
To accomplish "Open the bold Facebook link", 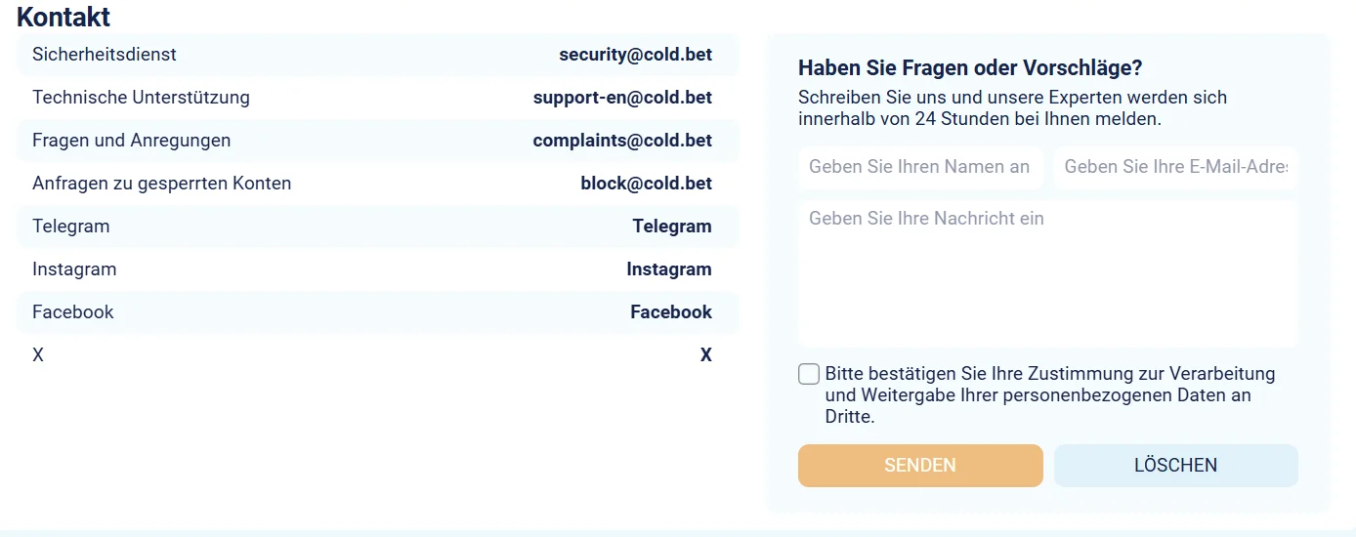I will (x=670, y=312).
